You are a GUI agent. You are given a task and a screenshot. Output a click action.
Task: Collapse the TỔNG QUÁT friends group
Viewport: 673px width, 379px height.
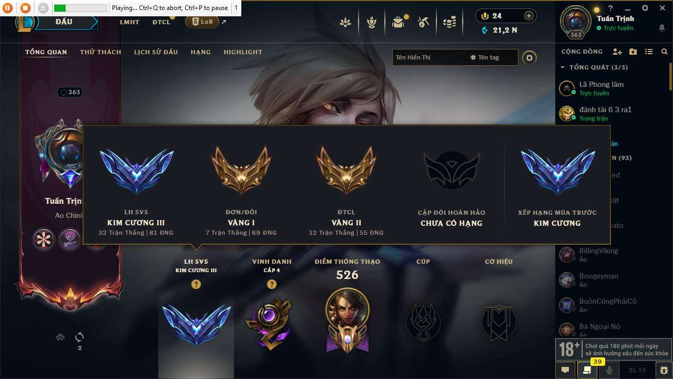click(x=563, y=67)
